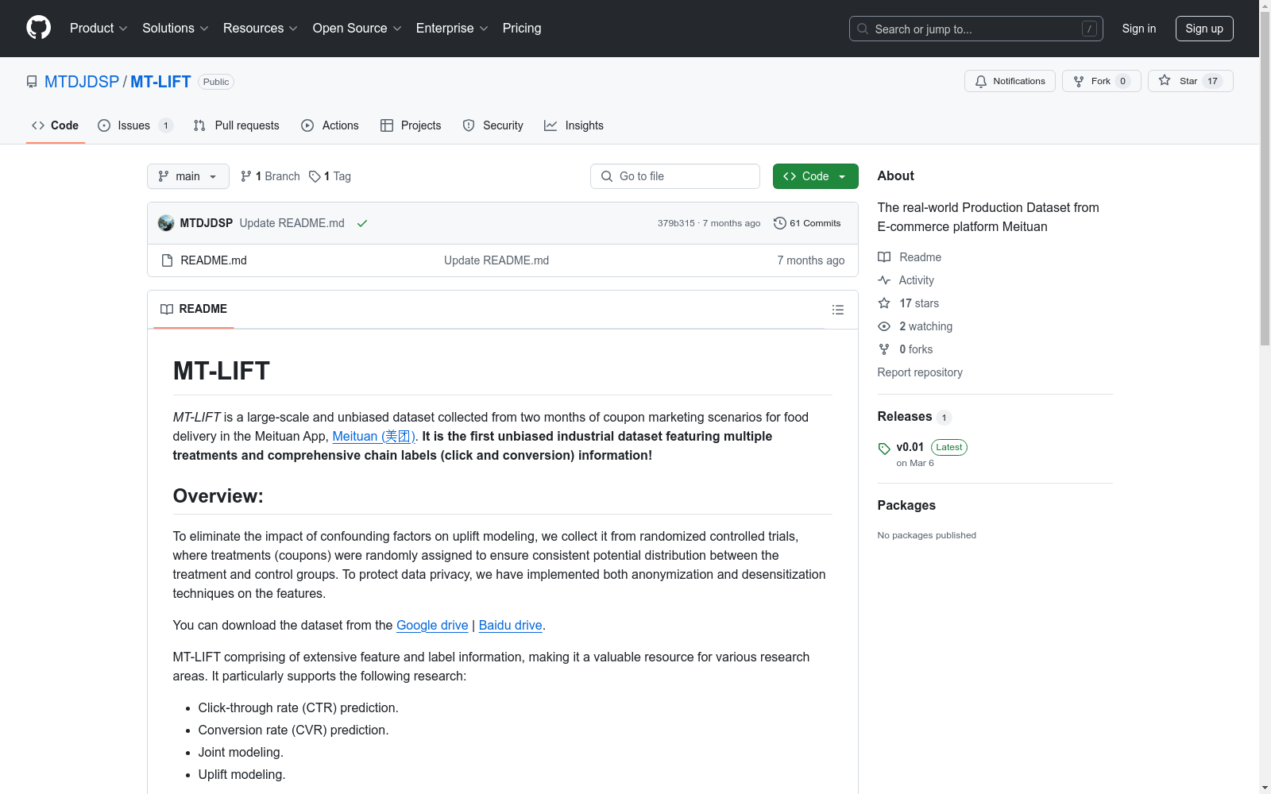Focus the Search or jump to field
The width and height of the screenshot is (1271, 794).
pos(976,29)
